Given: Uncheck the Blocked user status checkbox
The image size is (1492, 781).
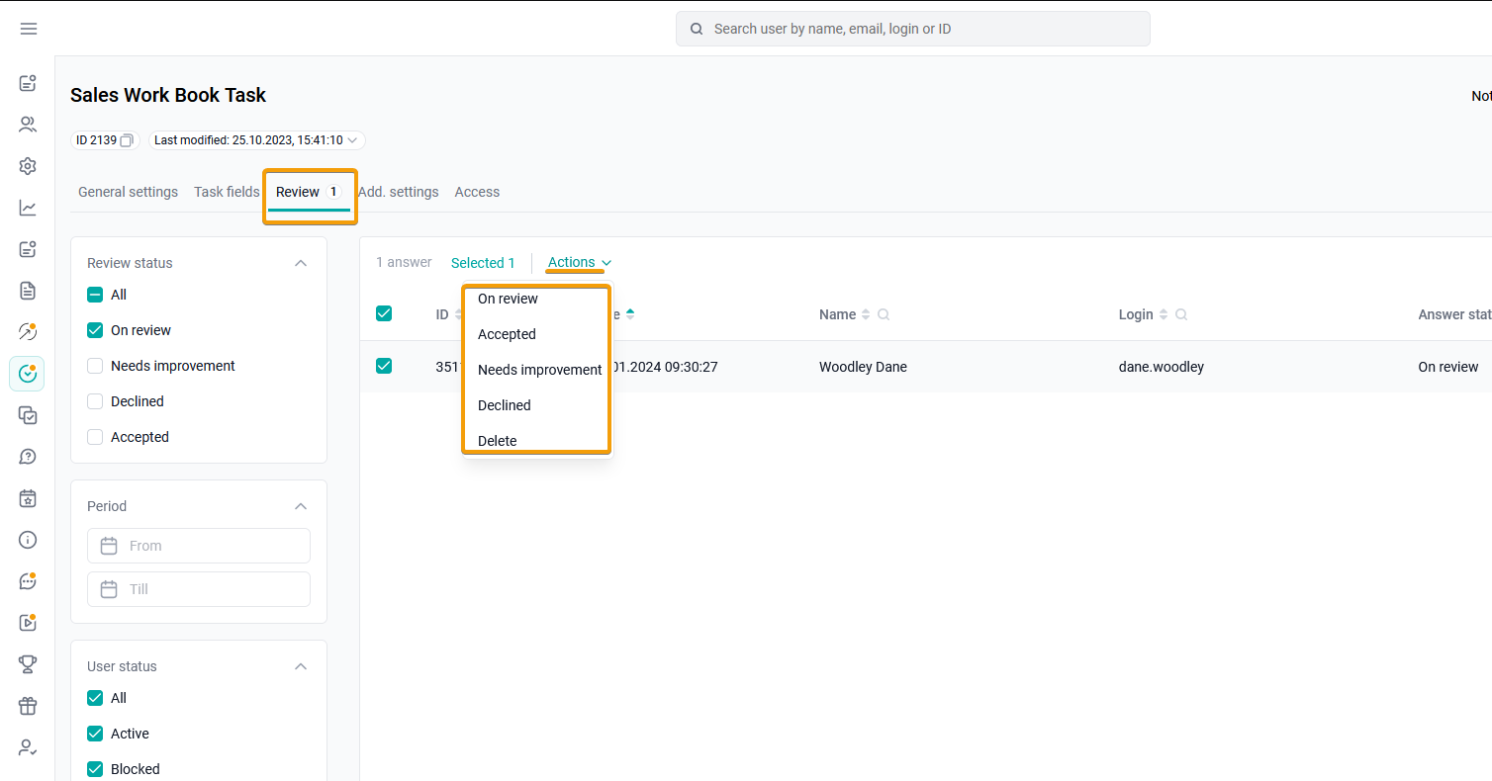Looking at the screenshot, I should [x=95, y=769].
